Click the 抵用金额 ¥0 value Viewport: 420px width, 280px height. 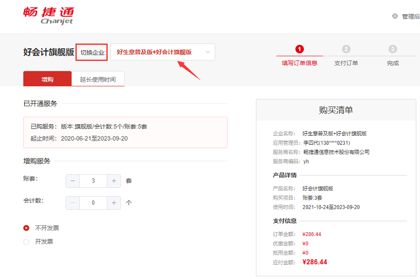coord(306,253)
